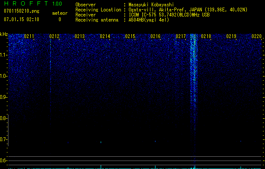Click the 0211 time marker
This screenshot has height=169, width=265.
29,36
